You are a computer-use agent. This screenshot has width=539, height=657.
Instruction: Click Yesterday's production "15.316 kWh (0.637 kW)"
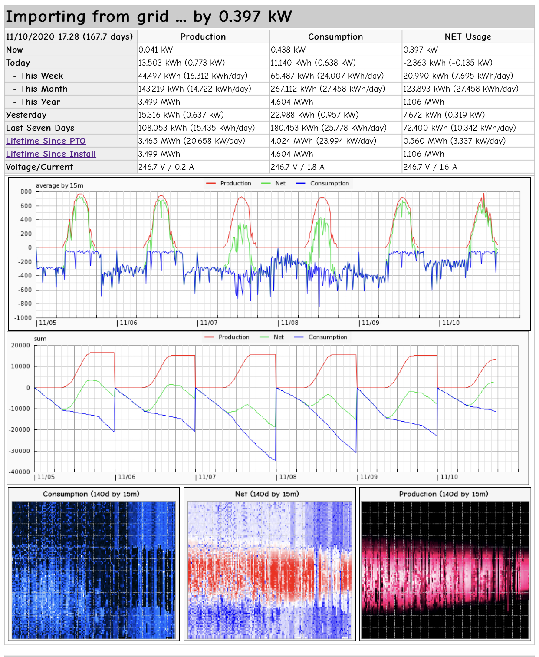click(181, 115)
